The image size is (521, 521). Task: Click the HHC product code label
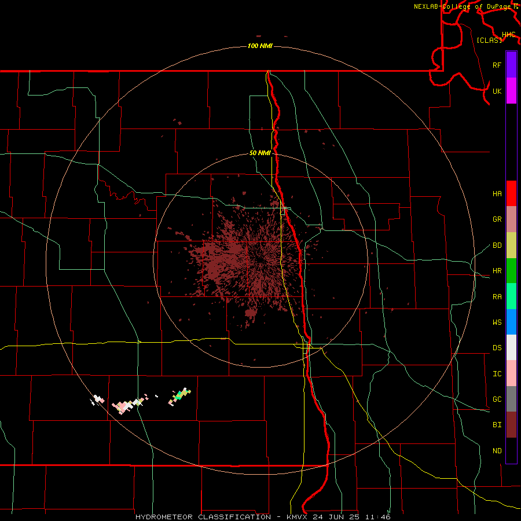click(x=509, y=35)
